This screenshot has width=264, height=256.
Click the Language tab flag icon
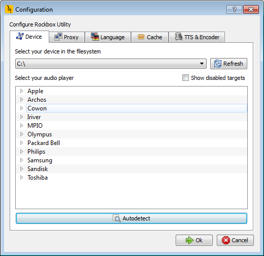tap(95, 37)
